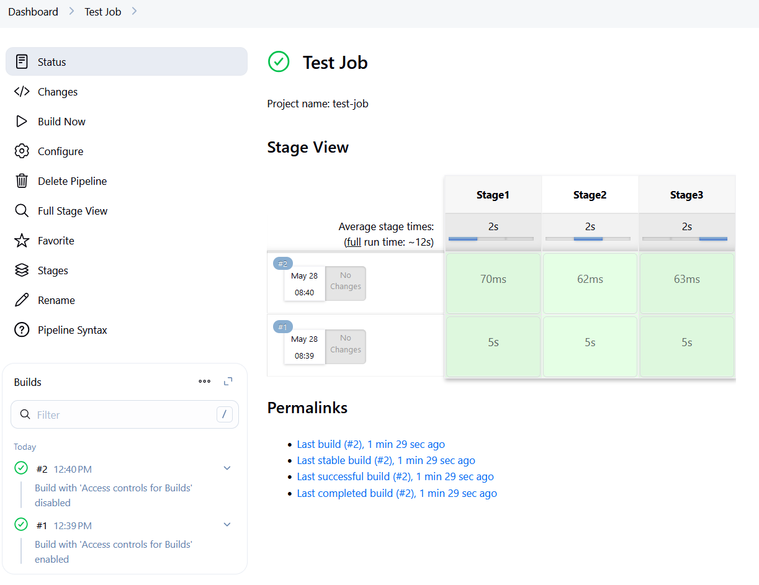The image size is (759, 585).
Task: Click the Favorite star icon
Action: [22, 241]
